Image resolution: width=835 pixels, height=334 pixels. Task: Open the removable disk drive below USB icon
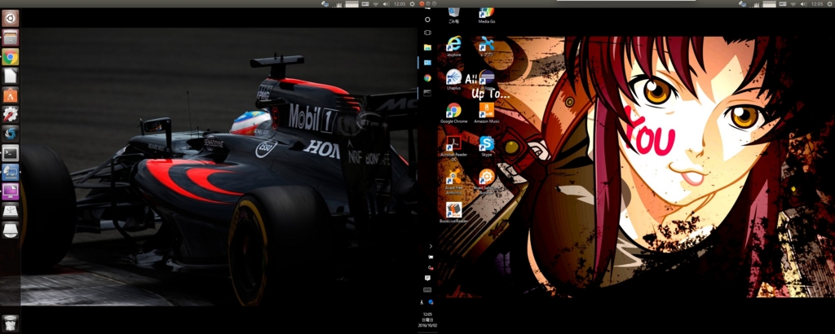[x=10, y=230]
